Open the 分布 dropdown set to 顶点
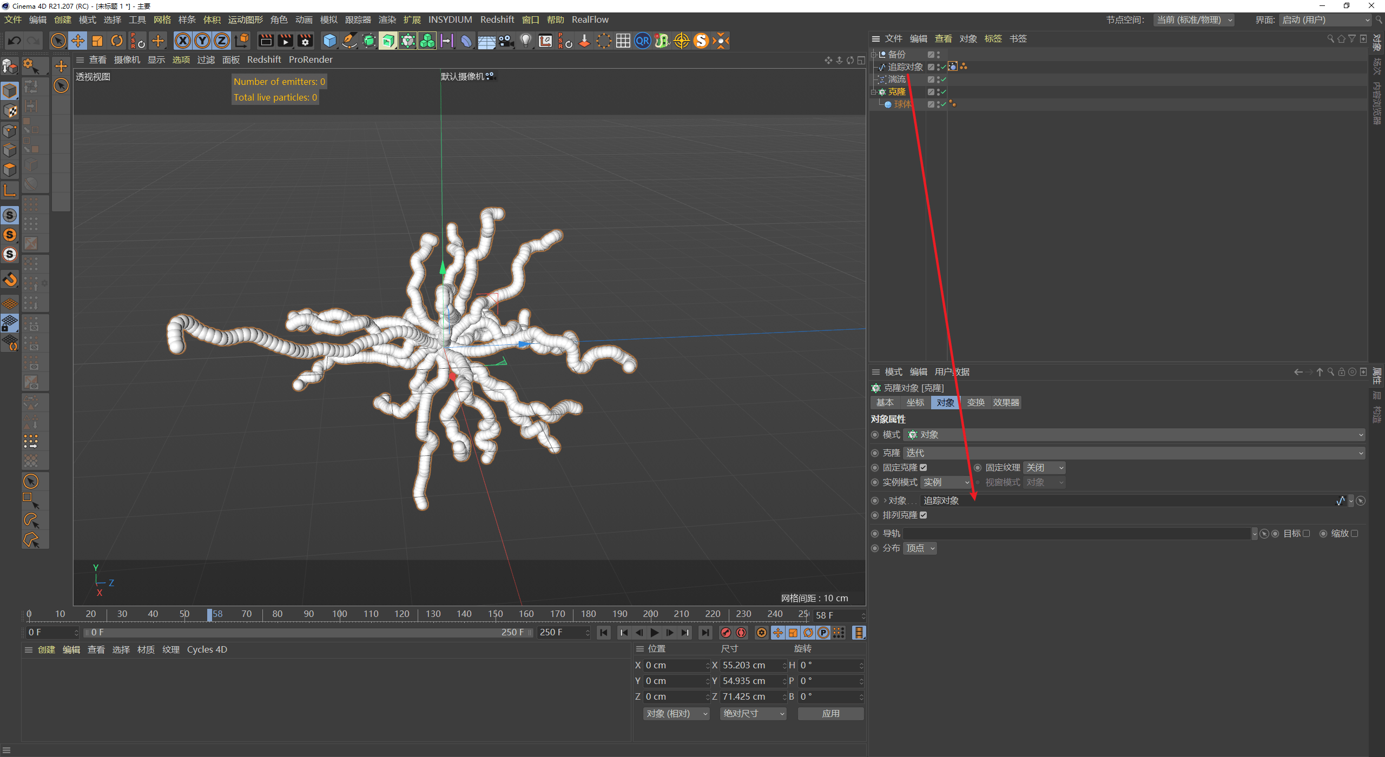Image resolution: width=1385 pixels, height=757 pixels. [920, 548]
